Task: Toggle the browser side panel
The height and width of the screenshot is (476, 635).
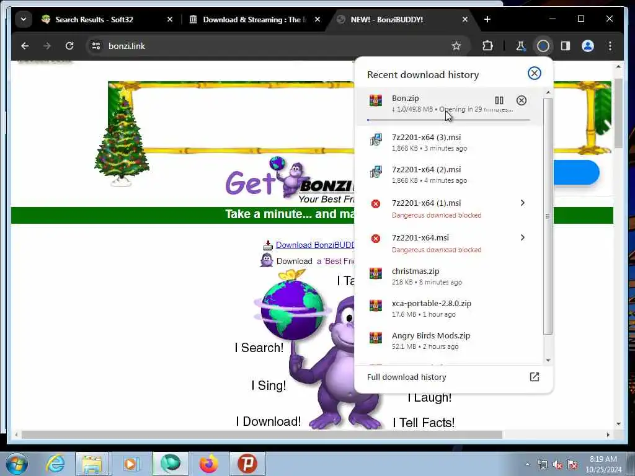Action: coord(566,46)
